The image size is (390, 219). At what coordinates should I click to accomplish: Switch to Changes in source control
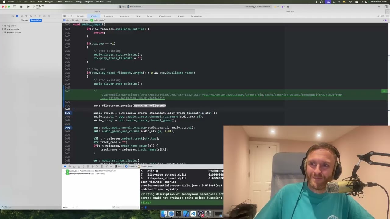[x=24, y=20]
